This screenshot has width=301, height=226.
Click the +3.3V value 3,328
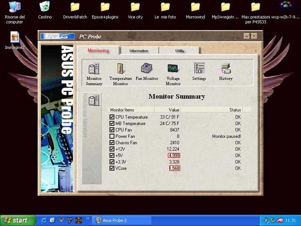tap(174, 161)
